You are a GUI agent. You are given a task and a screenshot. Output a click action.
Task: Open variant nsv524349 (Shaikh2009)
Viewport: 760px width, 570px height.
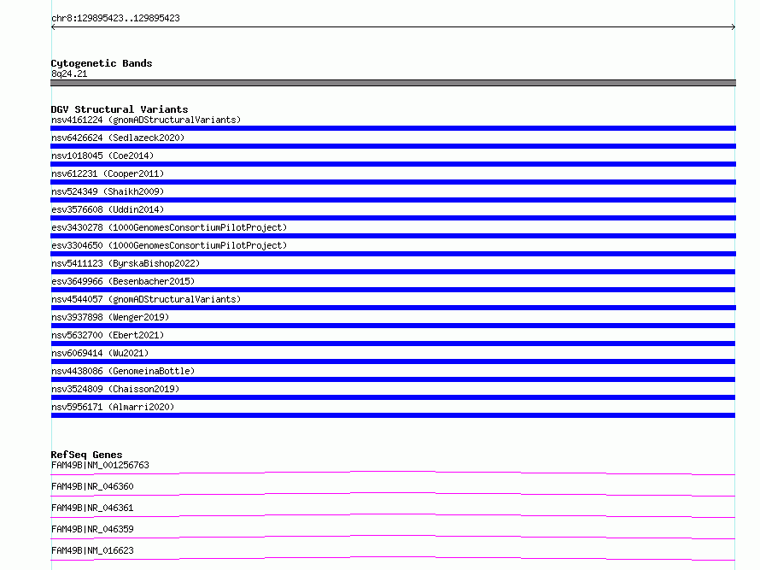tap(108, 191)
